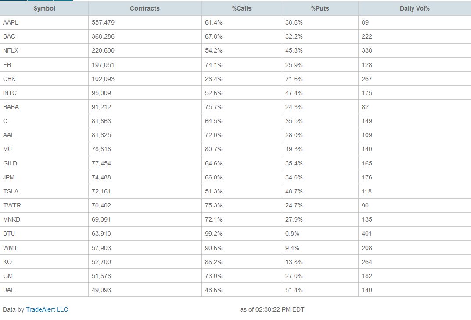Image resolution: width=471 pixels, height=320 pixels.
Task: Select the BABA symbol cell
Action: click(x=11, y=107)
